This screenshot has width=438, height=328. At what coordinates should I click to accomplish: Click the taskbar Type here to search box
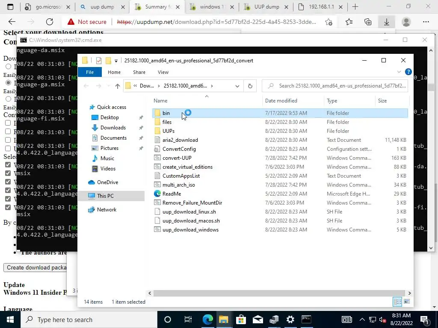[89, 319]
